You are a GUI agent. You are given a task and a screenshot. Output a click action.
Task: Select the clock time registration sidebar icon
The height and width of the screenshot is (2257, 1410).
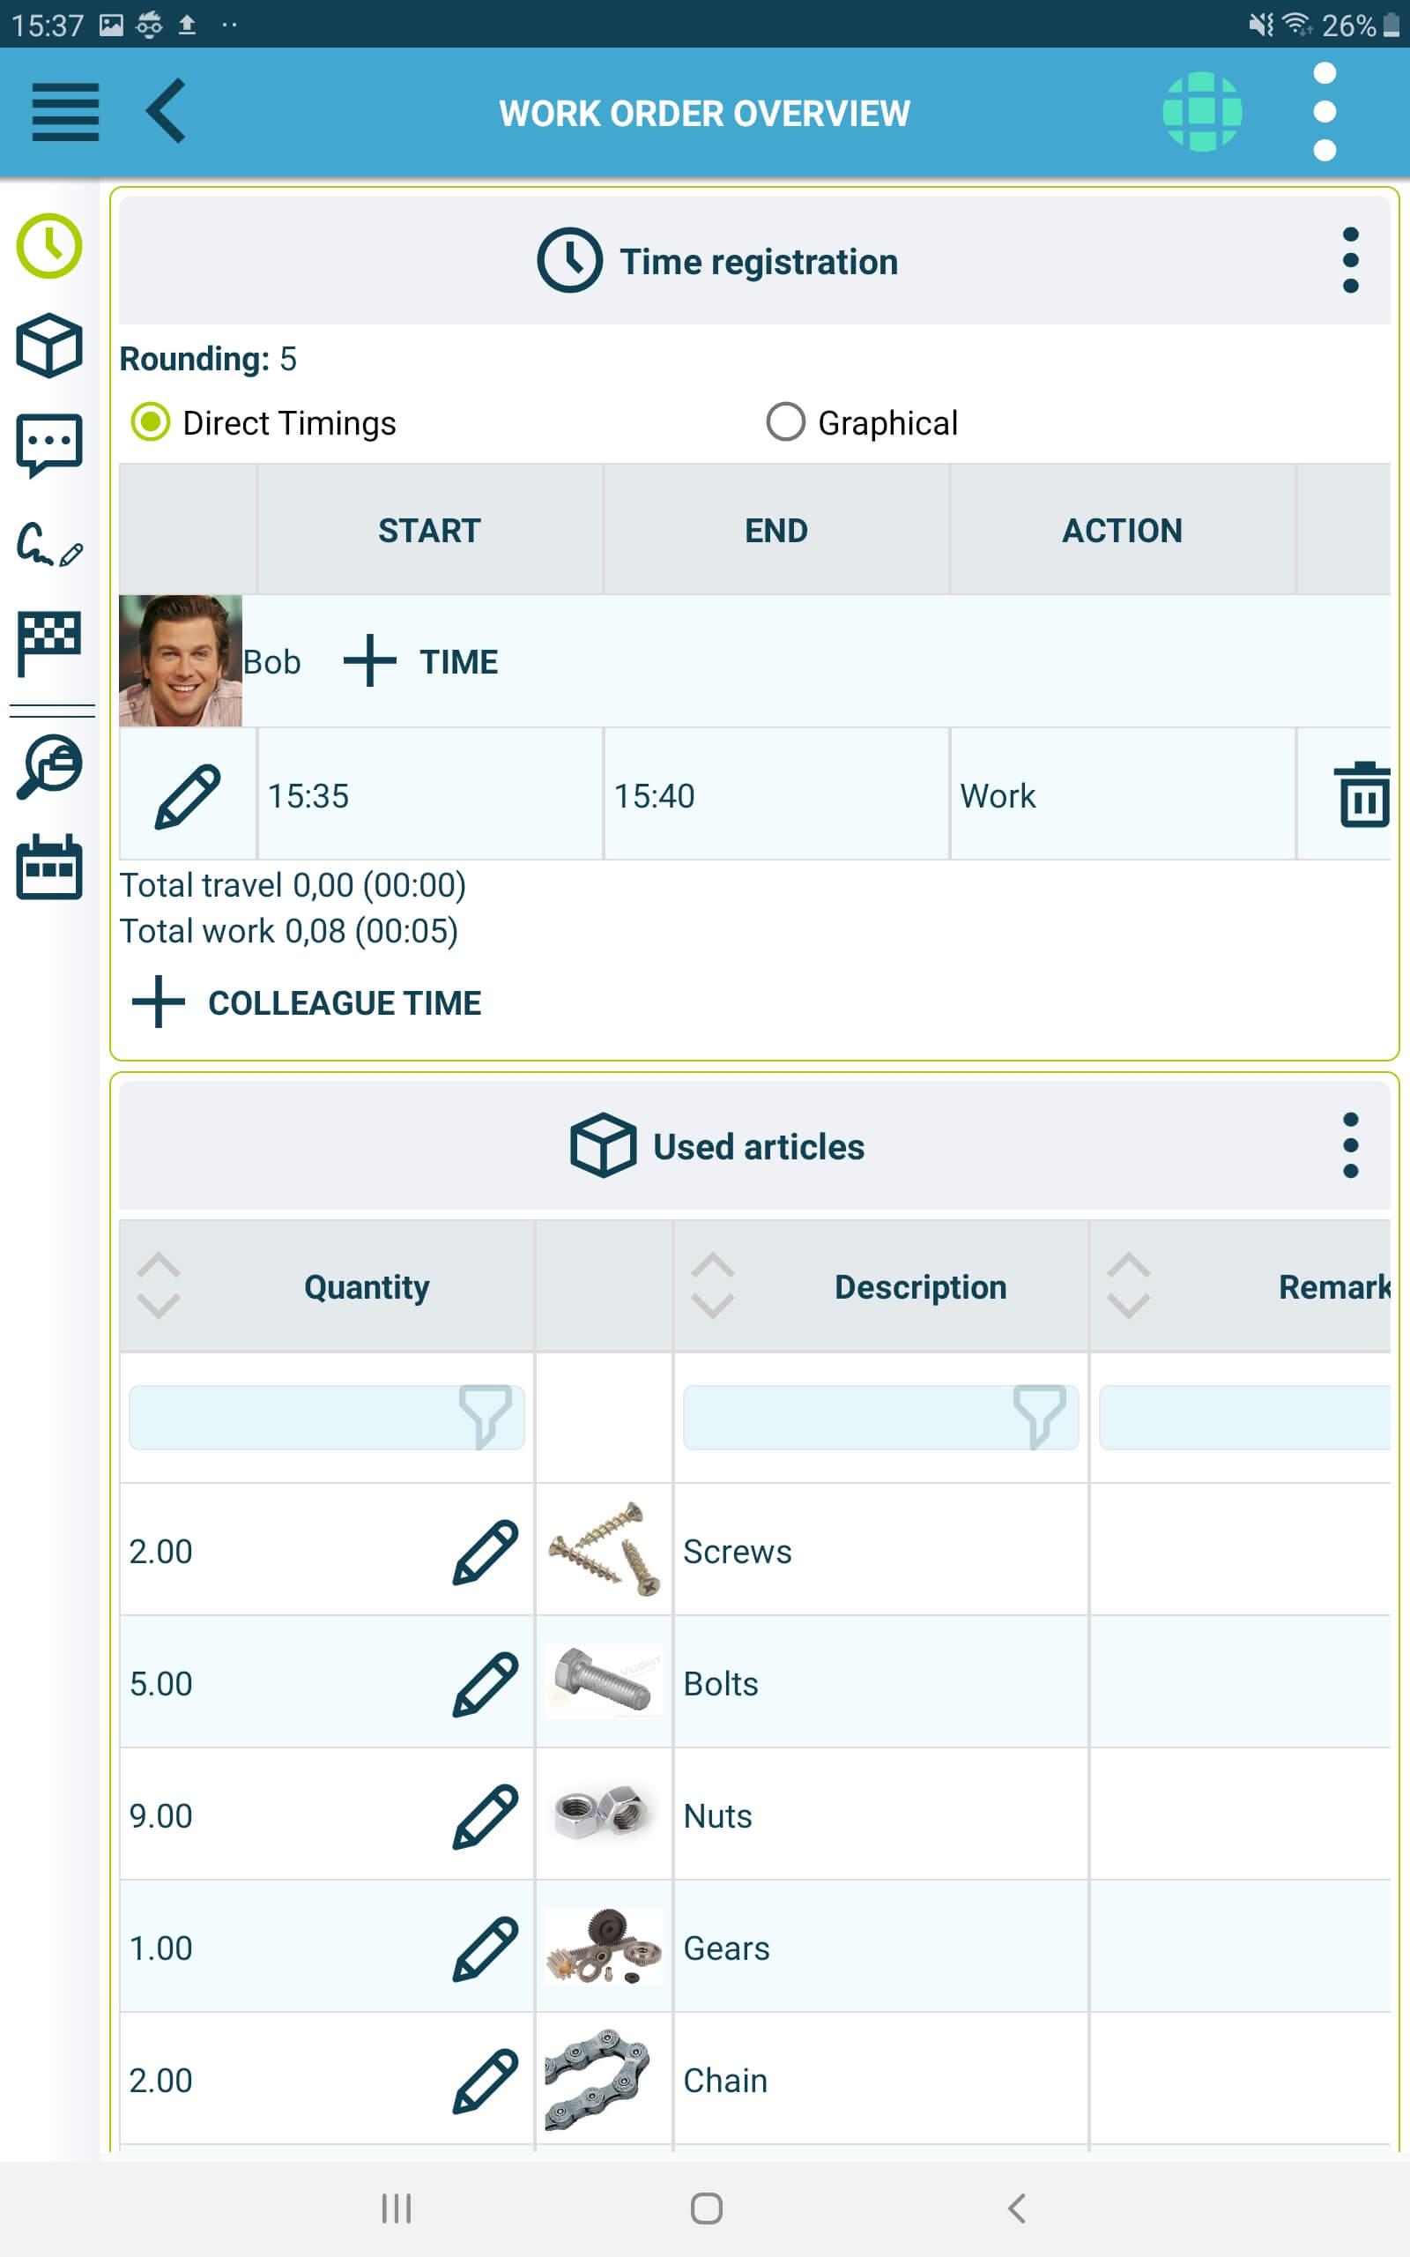(49, 246)
